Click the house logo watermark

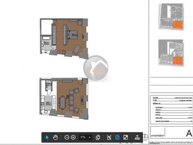96,68
